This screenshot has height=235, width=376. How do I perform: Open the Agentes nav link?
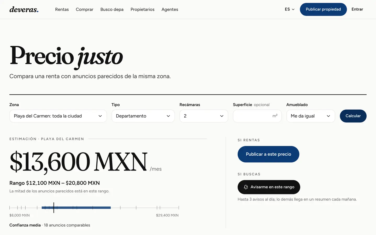(x=170, y=9)
